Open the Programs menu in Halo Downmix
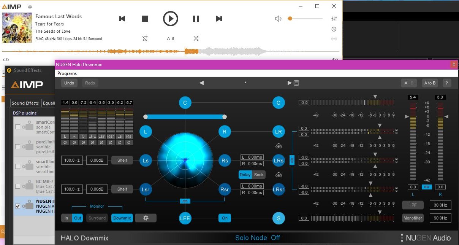Screen dimensions: 459x245 click(x=67, y=73)
